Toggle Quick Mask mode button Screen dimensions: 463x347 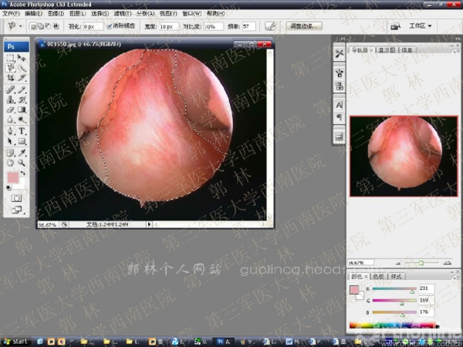(x=16, y=198)
